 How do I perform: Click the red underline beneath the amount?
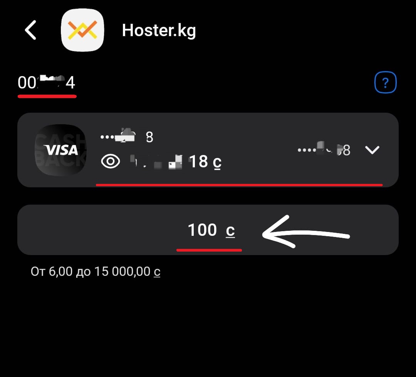click(209, 250)
